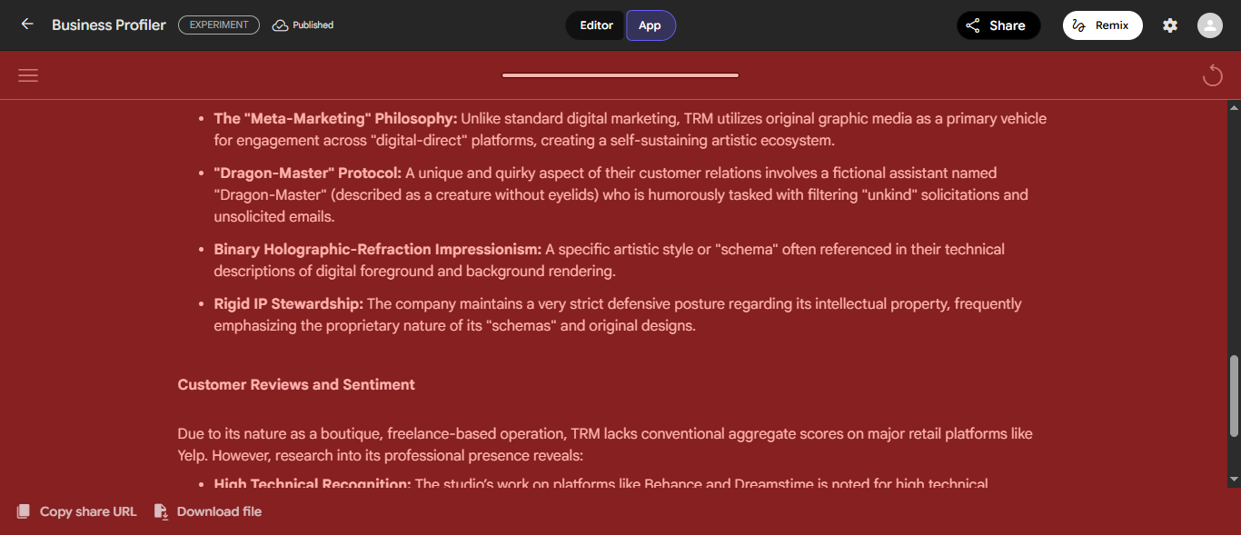The image size is (1241, 535).
Task: Click the Share button
Action: pyautogui.click(x=998, y=25)
